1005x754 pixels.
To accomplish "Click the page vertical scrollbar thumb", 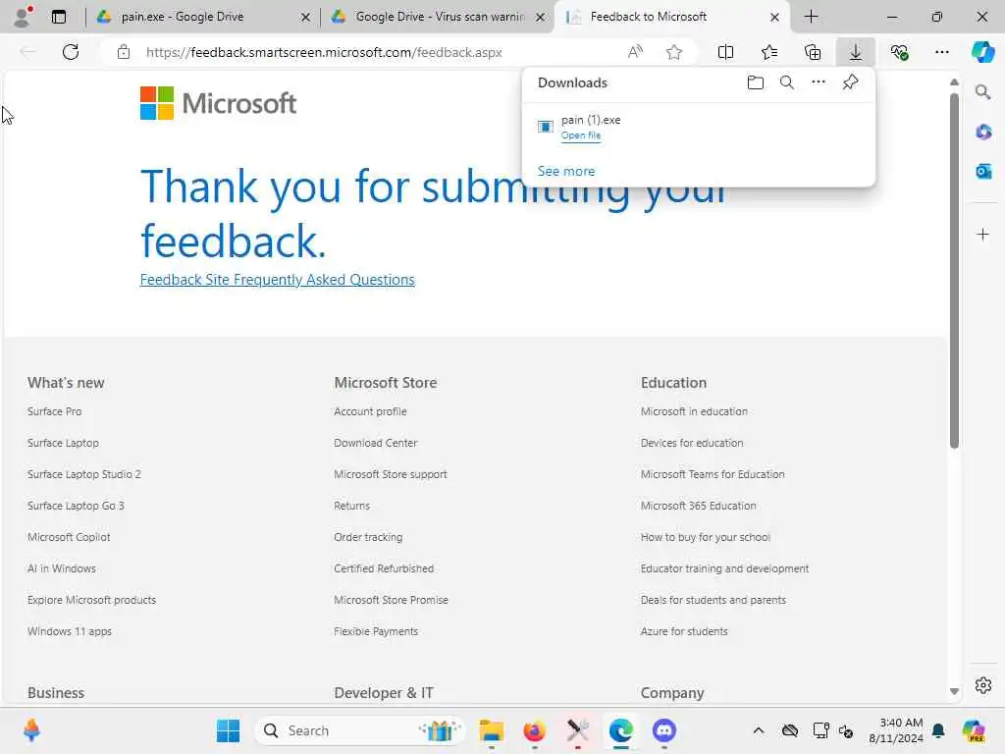I will tap(954, 271).
